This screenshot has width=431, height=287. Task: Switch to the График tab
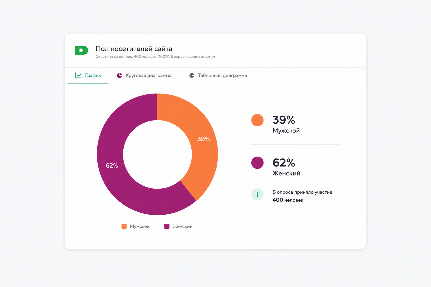point(88,76)
